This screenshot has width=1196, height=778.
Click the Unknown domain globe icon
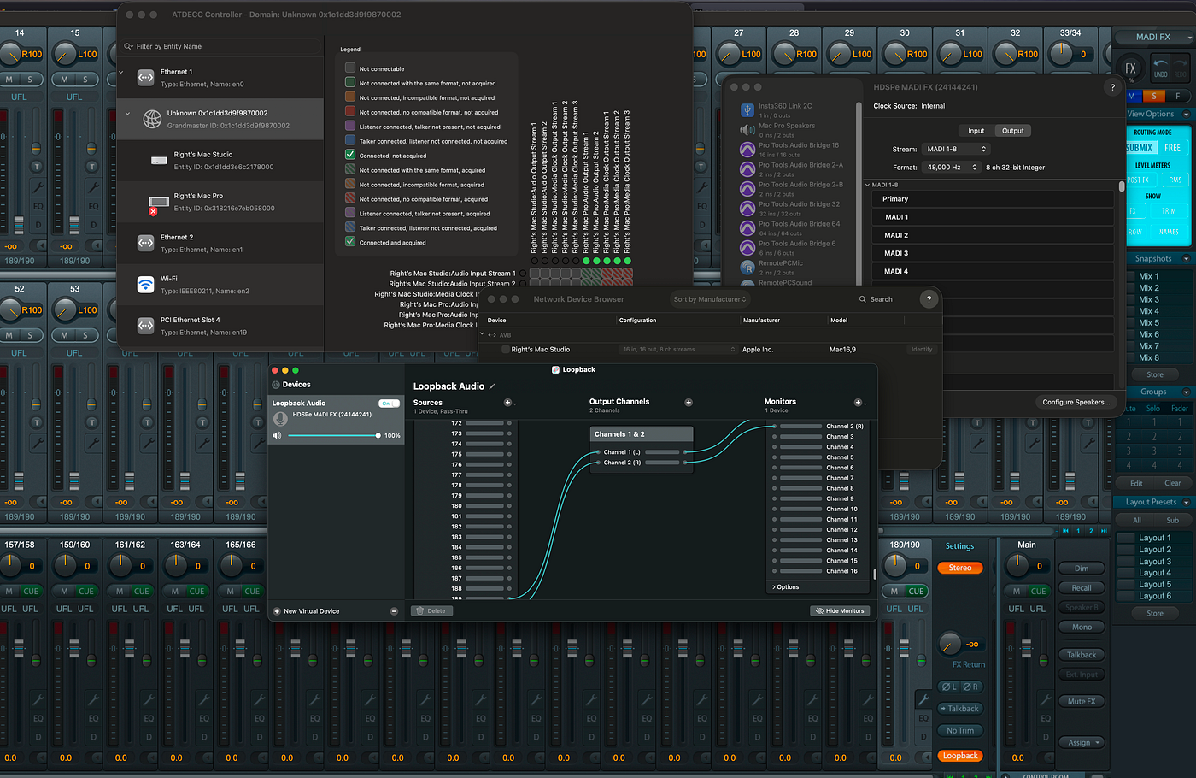pyautogui.click(x=152, y=119)
